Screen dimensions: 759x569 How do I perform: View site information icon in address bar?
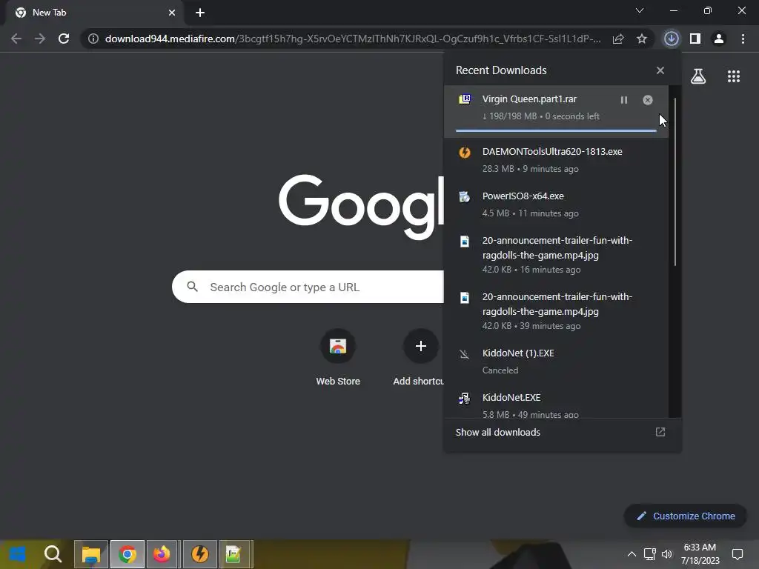tap(93, 39)
